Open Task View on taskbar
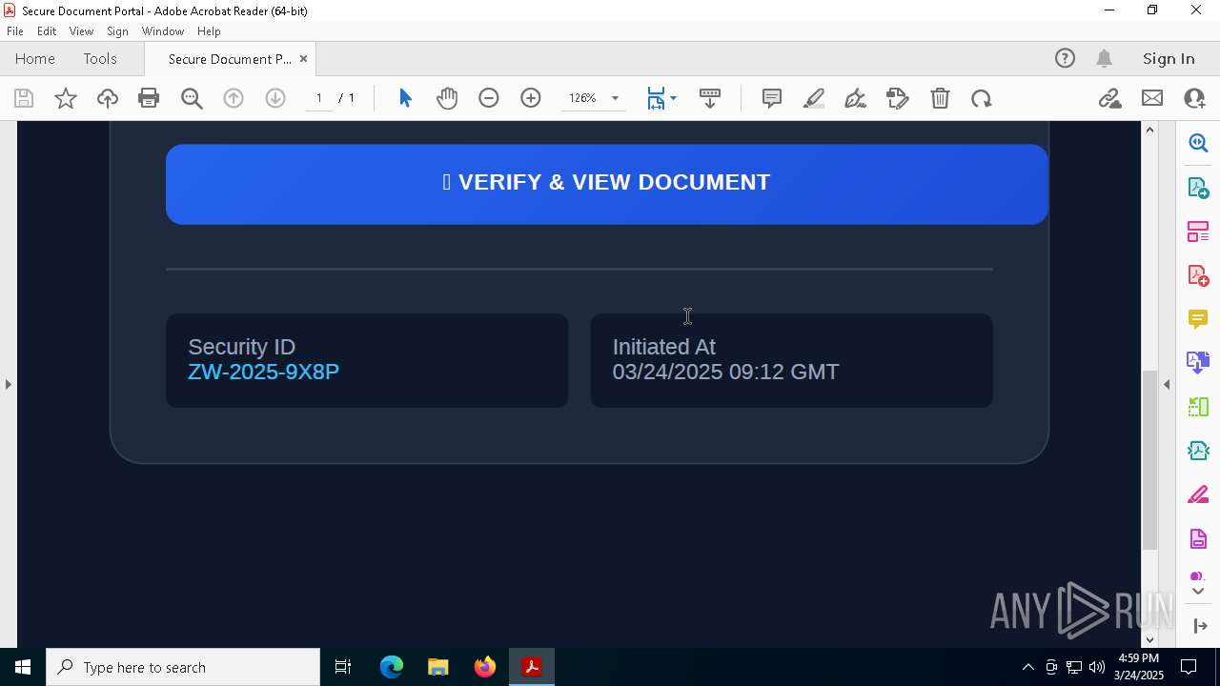1220x686 pixels. [343, 667]
